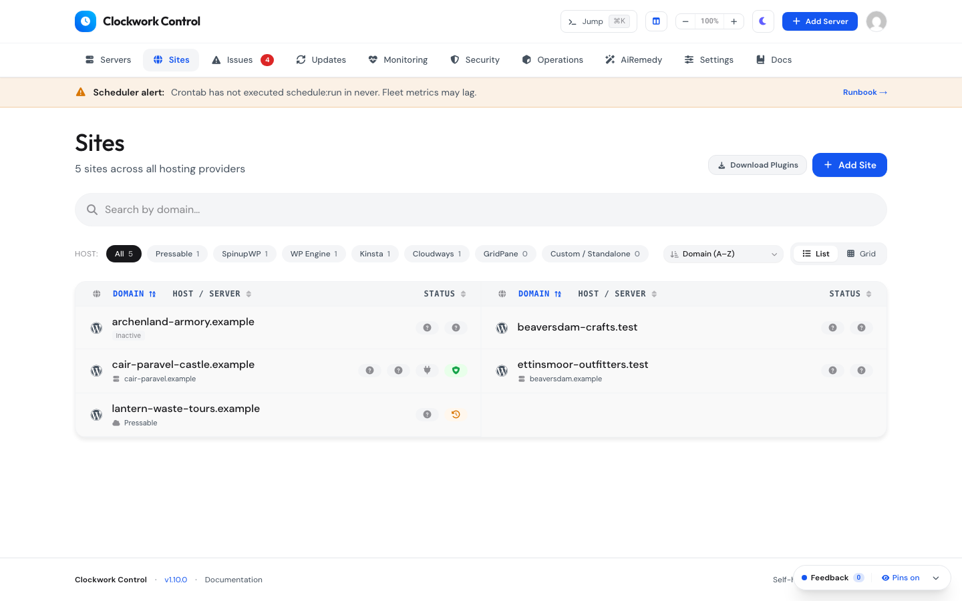The width and height of the screenshot is (962, 601).
Task: Click plug status icon for cair-paravel-castle.example
Action: (x=427, y=370)
